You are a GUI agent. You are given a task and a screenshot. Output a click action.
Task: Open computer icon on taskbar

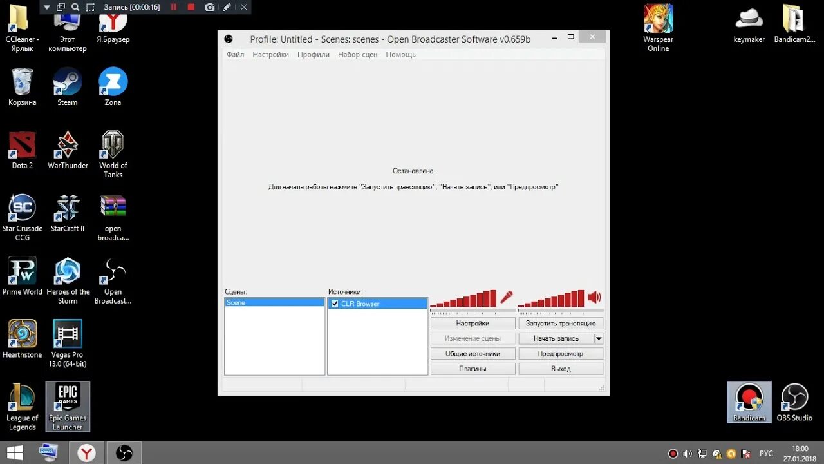coord(48,452)
